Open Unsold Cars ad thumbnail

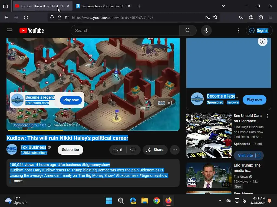(209, 136)
